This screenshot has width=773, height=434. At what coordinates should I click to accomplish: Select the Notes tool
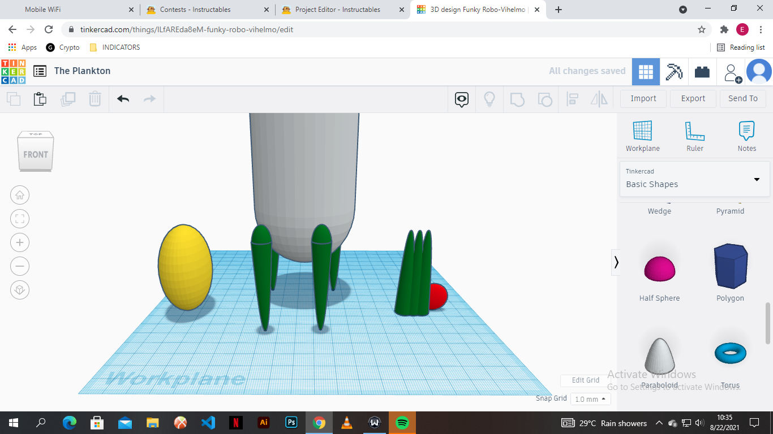[747, 136]
